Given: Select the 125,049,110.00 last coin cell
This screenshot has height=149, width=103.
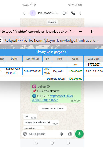Looking at the screenshot, I should 93,71.
